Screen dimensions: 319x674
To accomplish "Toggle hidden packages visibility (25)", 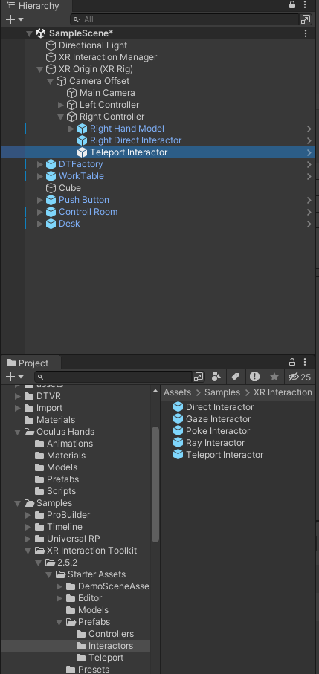I will pos(300,377).
